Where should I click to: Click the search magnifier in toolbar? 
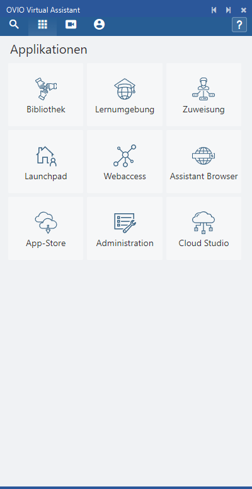[14, 25]
